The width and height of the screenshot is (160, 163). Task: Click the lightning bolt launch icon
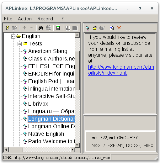point(8,28)
